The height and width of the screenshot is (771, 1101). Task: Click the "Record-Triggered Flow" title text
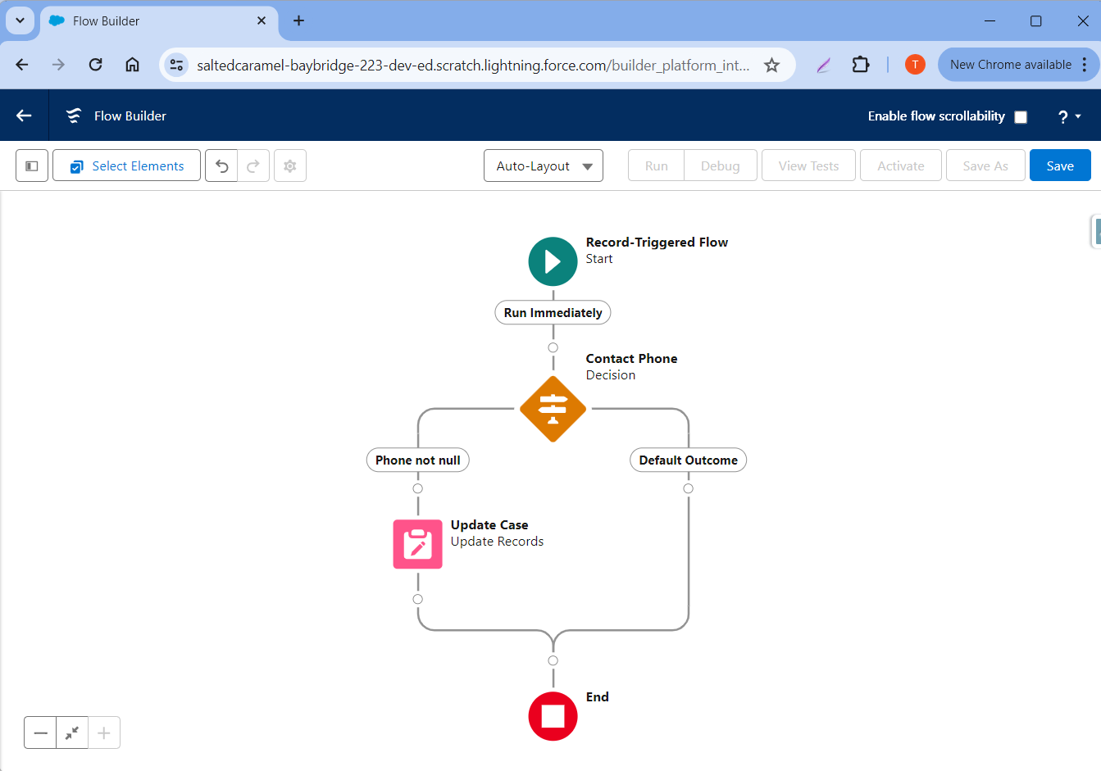(657, 243)
